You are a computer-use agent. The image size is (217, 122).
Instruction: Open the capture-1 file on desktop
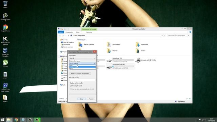point(5,75)
